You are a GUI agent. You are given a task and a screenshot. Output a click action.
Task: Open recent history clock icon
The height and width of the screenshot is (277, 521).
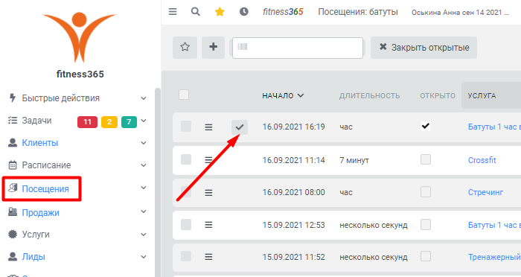[x=244, y=12]
